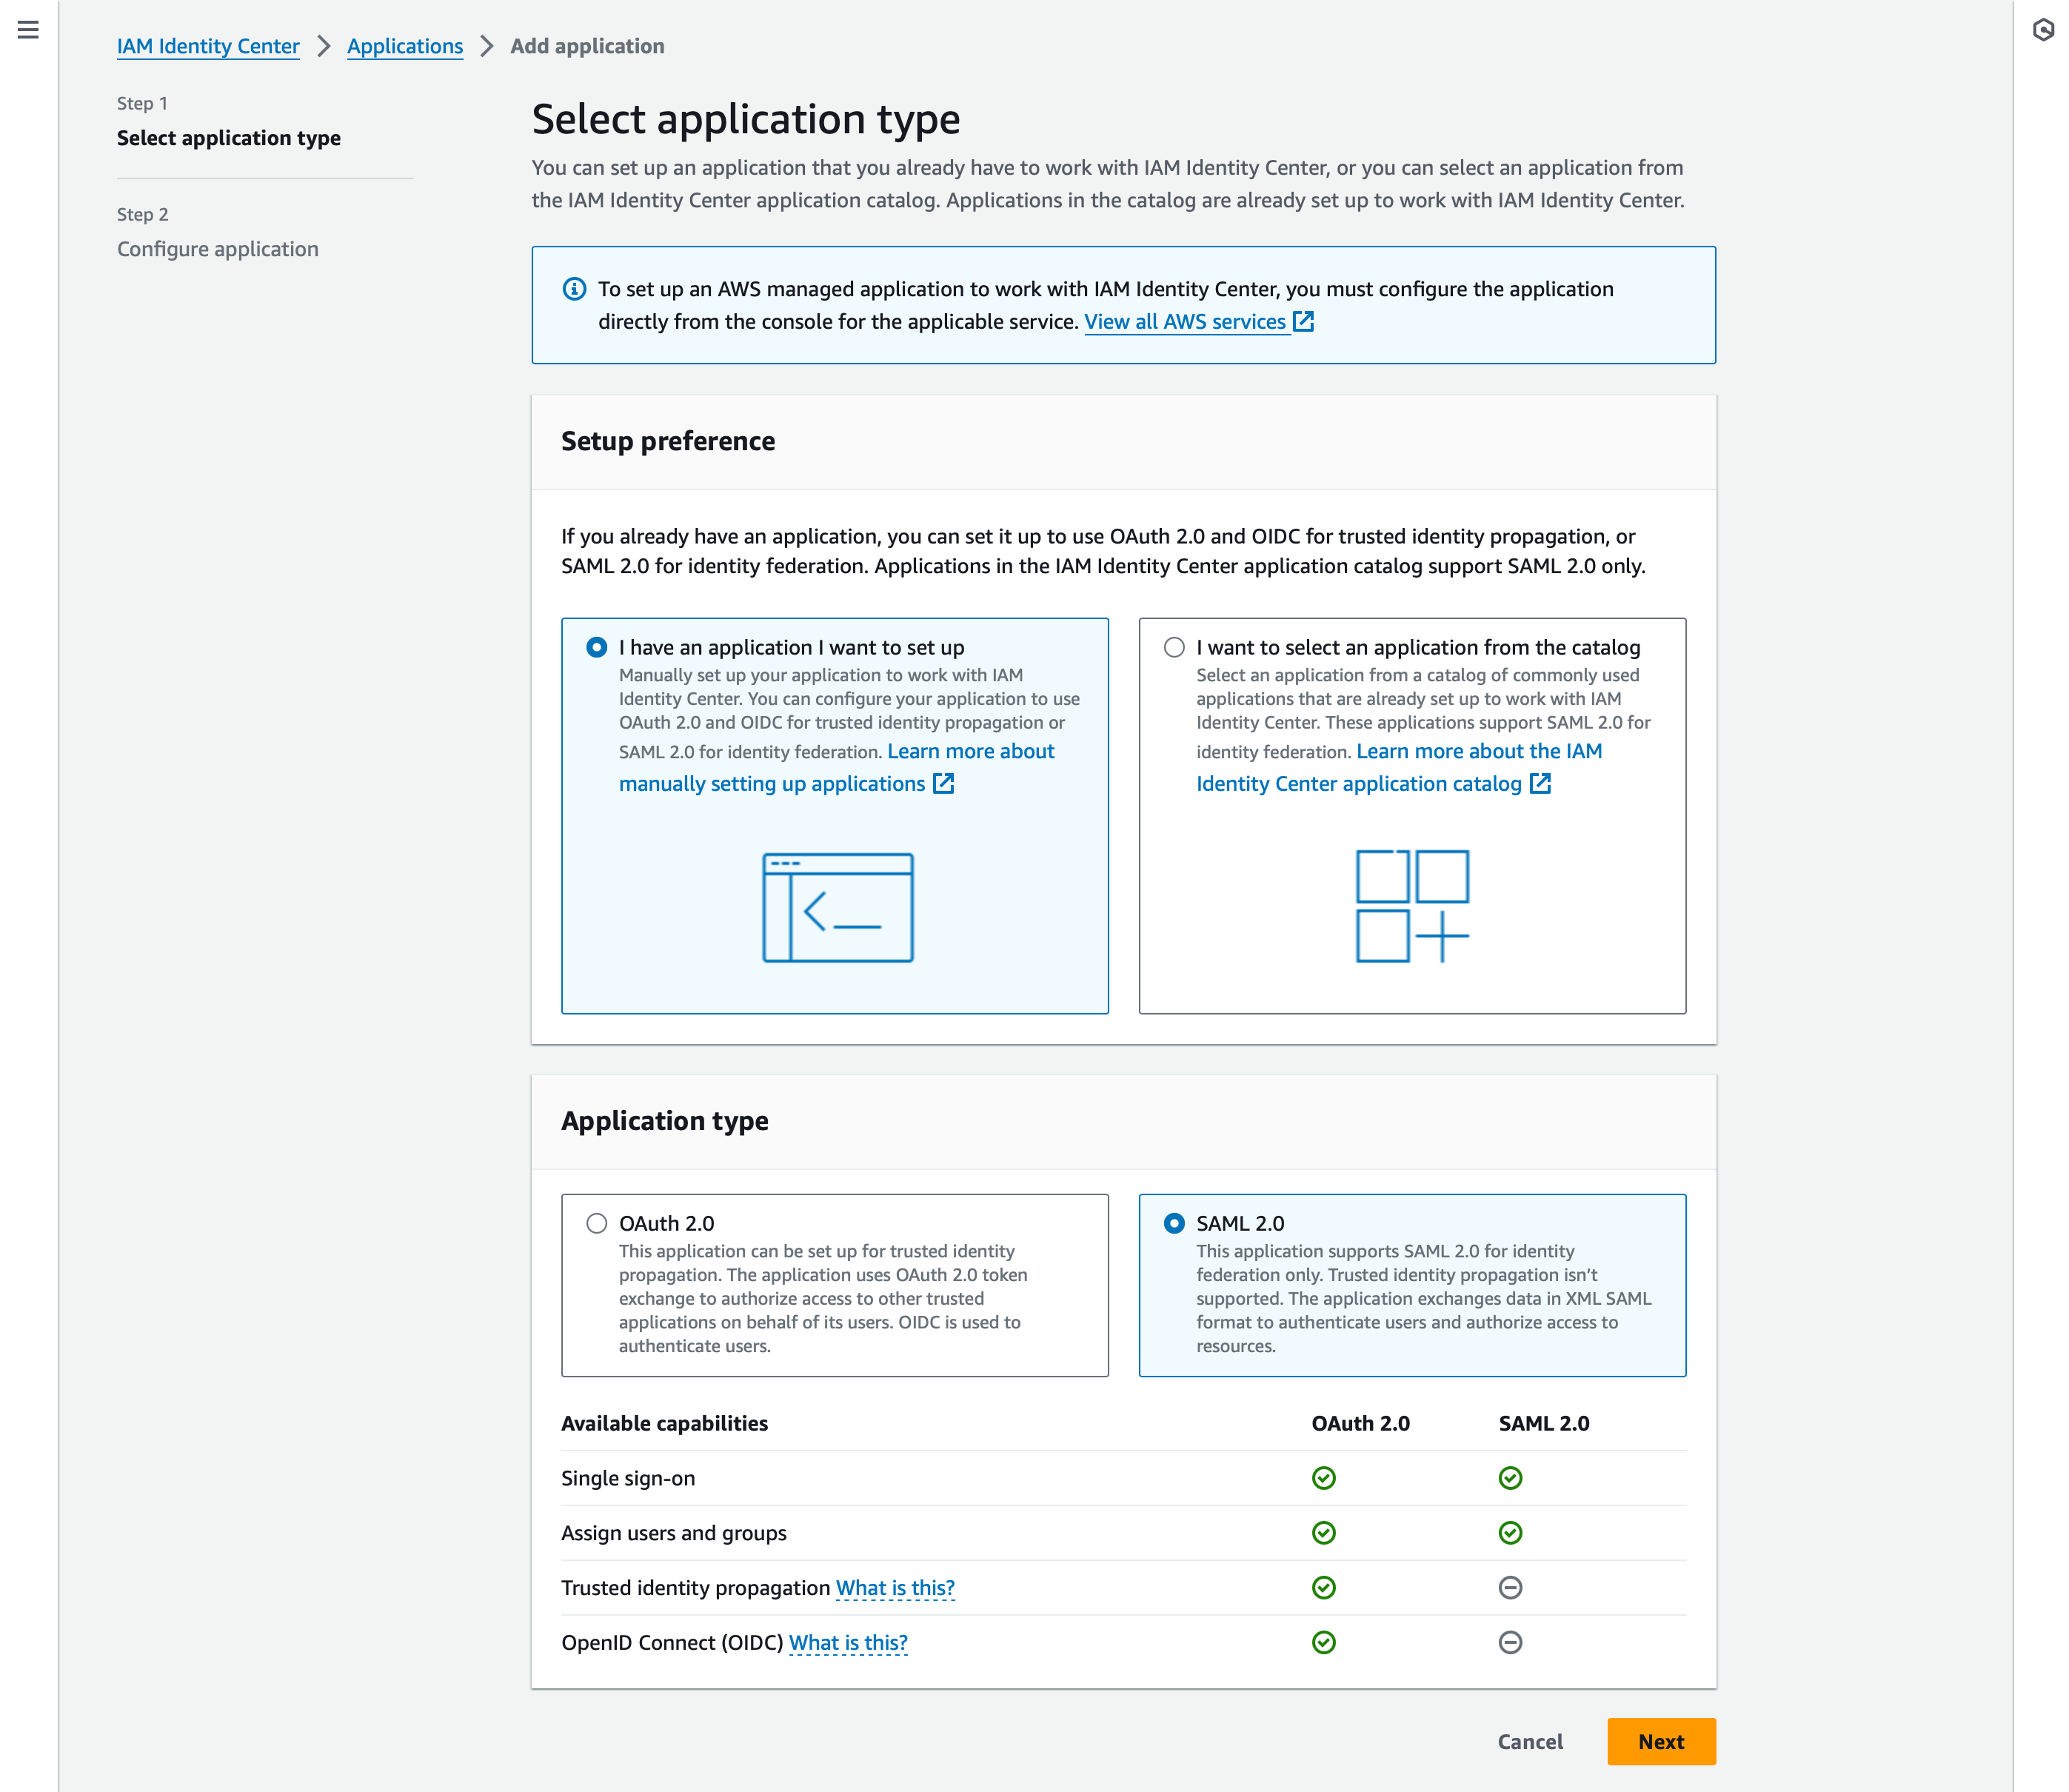This screenshot has width=2069, height=1792.
Task: Click the Cancel button
Action: point(1530,1742)
